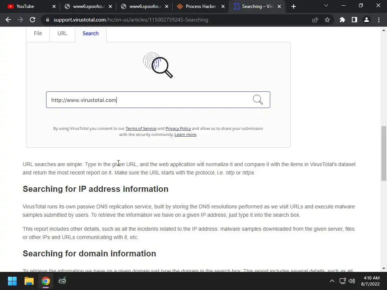The height and width of the screenshot is (290, 387).
Task: Click the VirusTotal search input field
Action: (158, 100)
